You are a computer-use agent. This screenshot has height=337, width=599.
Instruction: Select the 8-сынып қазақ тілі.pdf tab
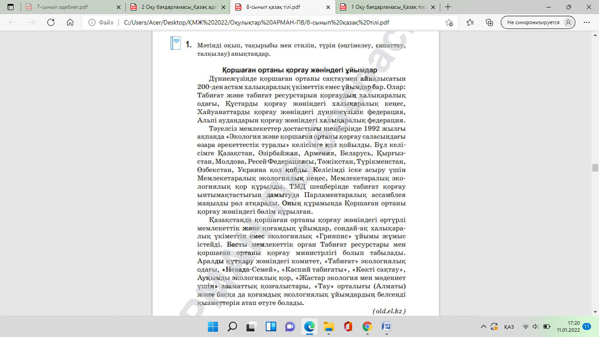283,7
